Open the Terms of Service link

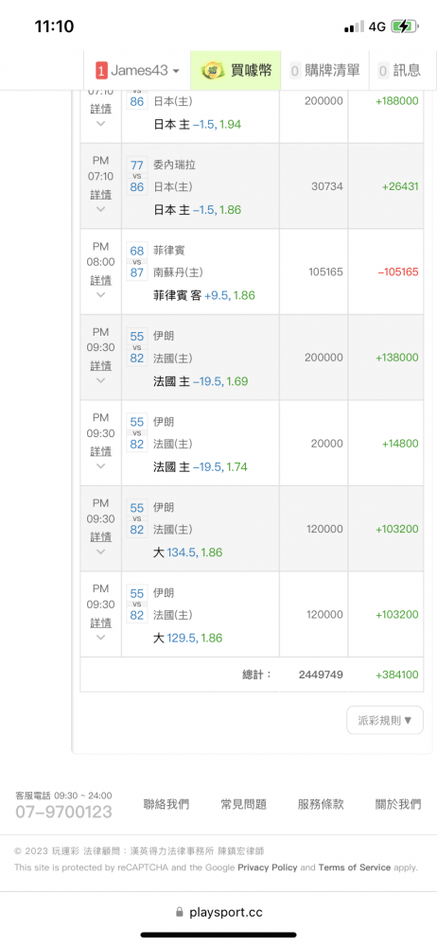point(355,867)
